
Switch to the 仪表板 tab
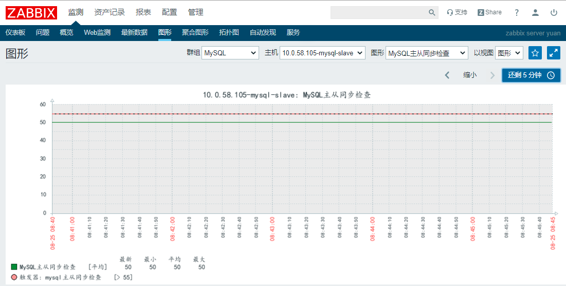15,33
